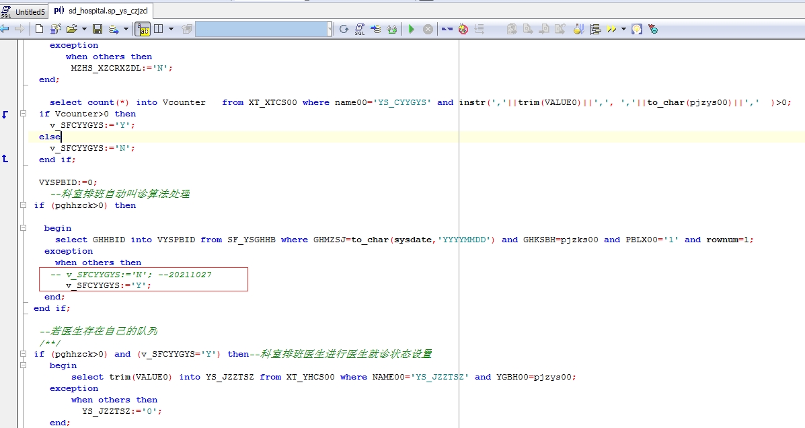Navigate back with the blue arrow
The image size is (805, 428).
(x=5, y=30)
